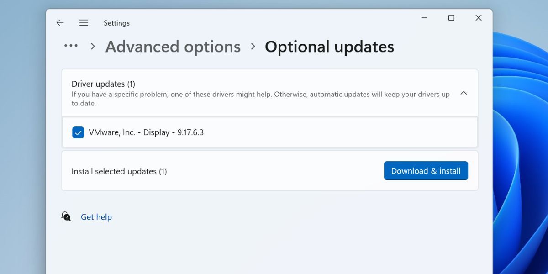Click the Get help chat bubble icon
This screenshot has width=548, height=274.
[67, 216]
